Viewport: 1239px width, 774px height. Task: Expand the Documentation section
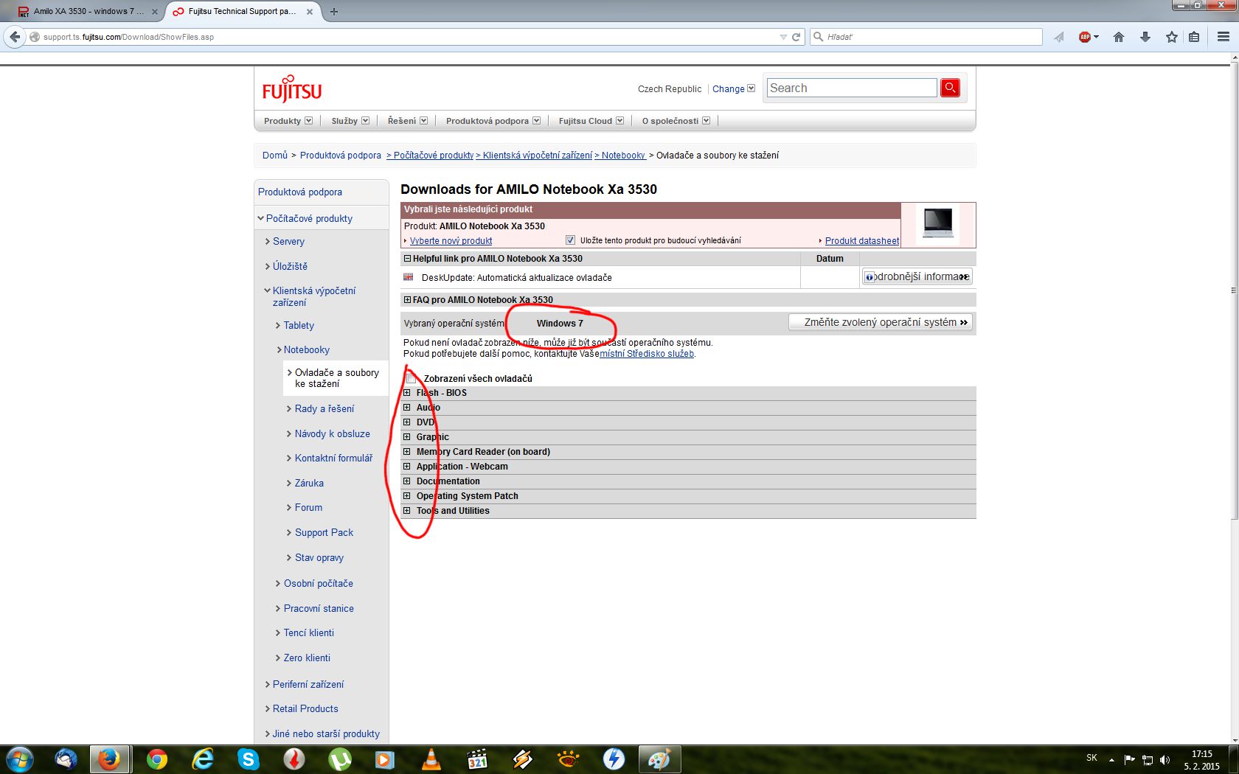click(x=406, y=481)
